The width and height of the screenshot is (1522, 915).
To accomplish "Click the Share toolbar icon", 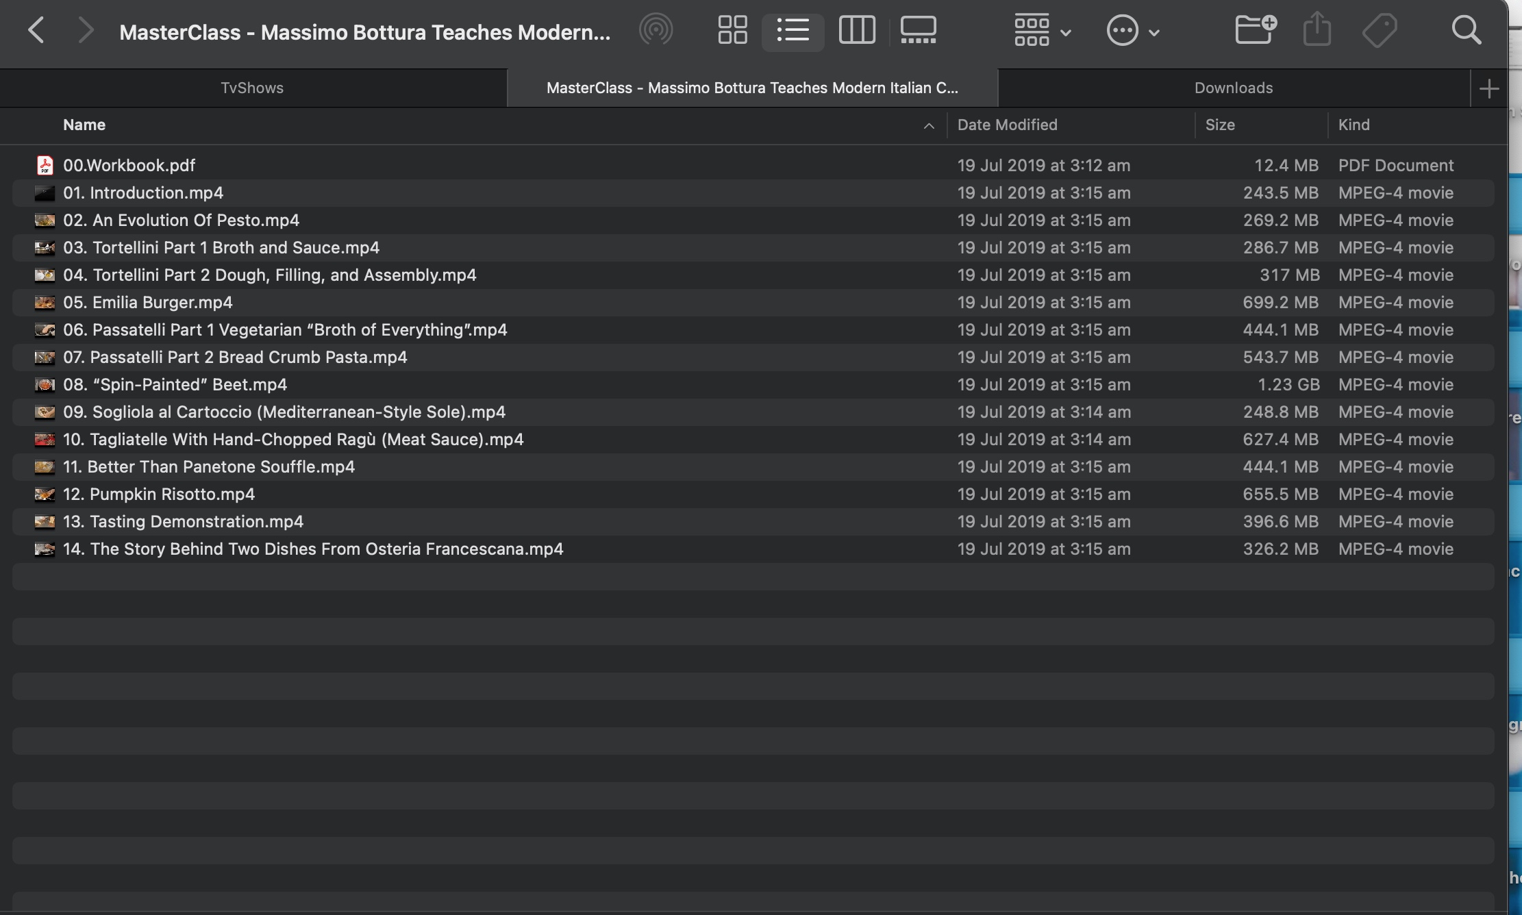I will 1317,31.
